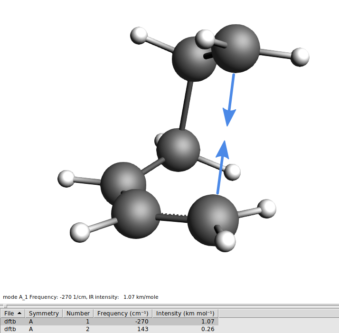Click the mode number 2 cell
Image resolution: width=339 pixels, height=333 pixels.
click(78, 329)
